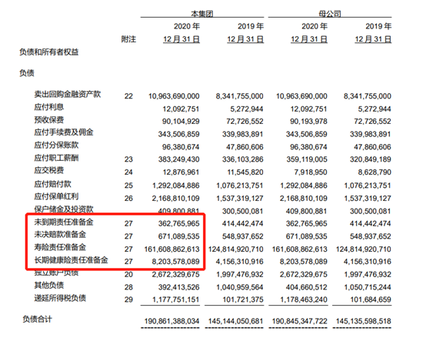The image size is (423, 338).
Task: Click the total 190,861,388,034
Action: pyautogui.click(x=172, y=321)
